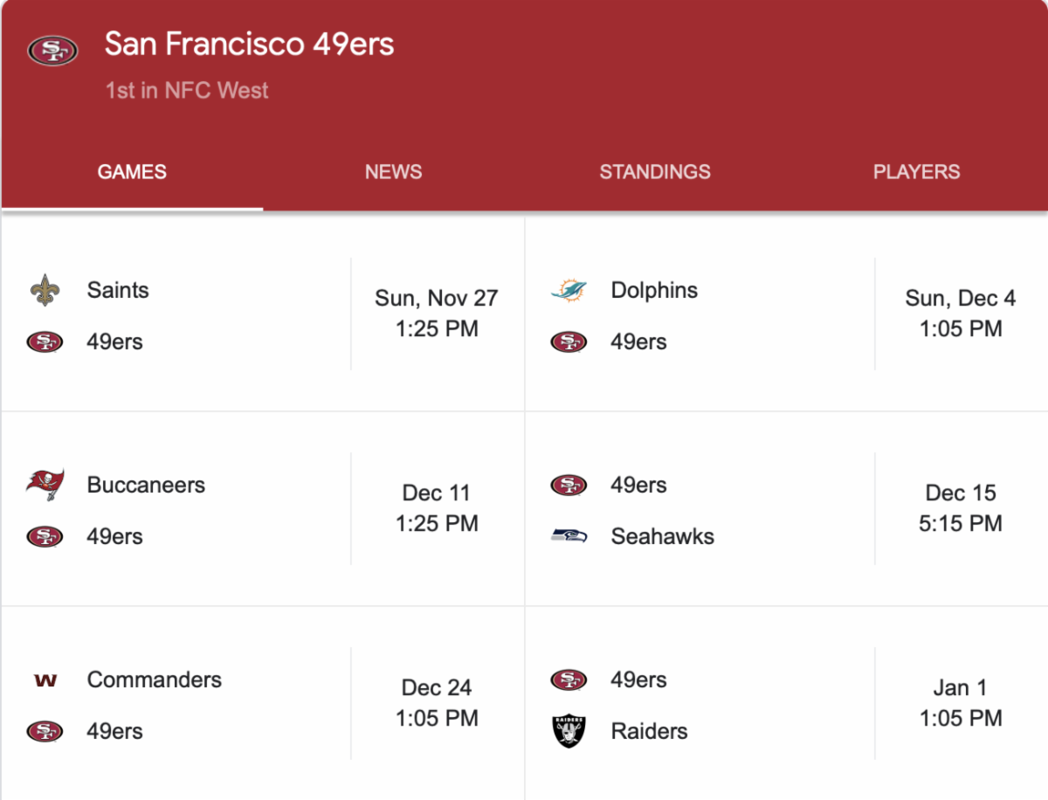1048x800 pixels.
Task: Click the Saints fleur-de-lis logo
Action: coord(45,290)
